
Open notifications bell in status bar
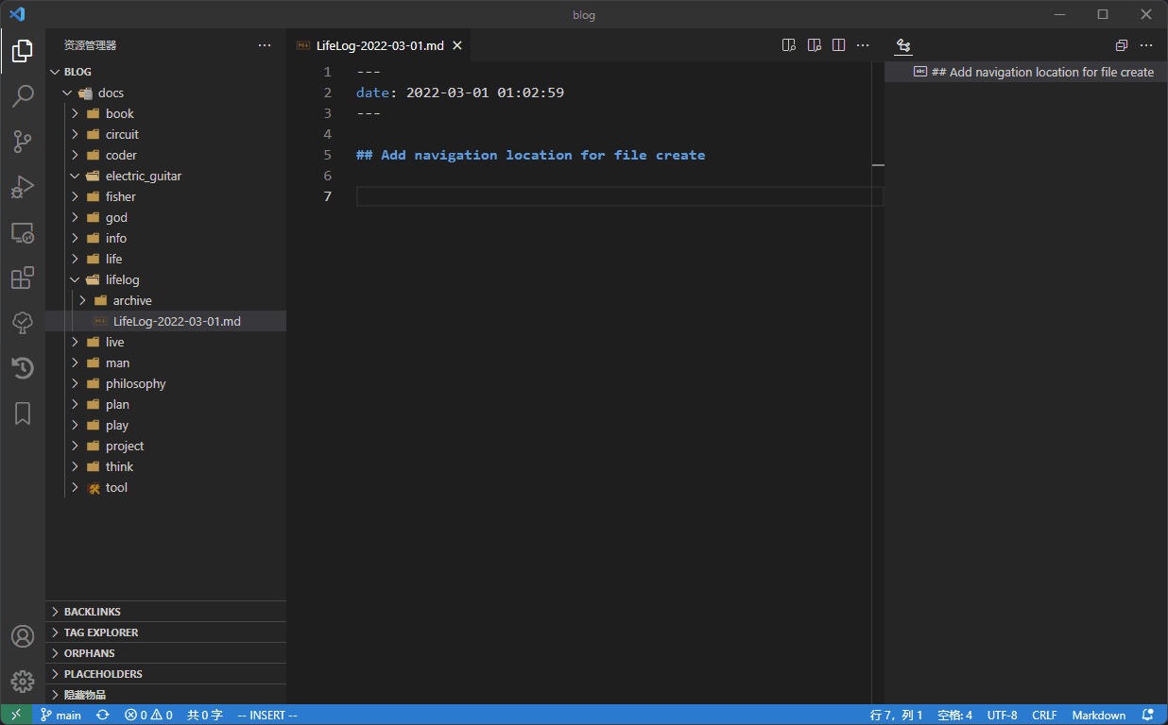coord(1148,716)
